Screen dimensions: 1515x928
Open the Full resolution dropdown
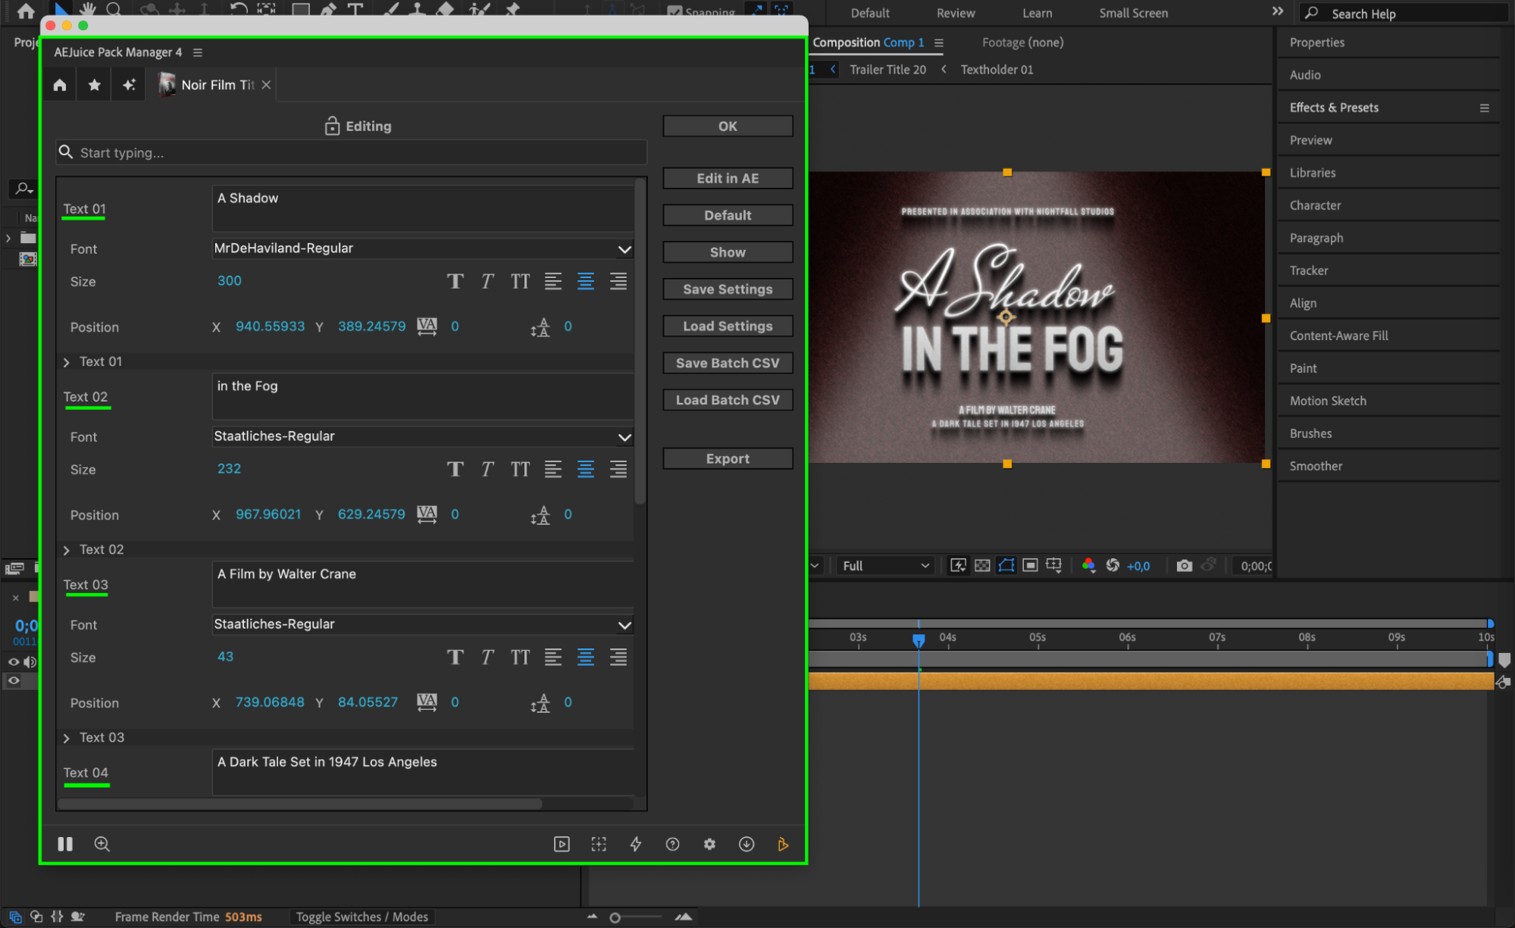(x=885, y=566)
